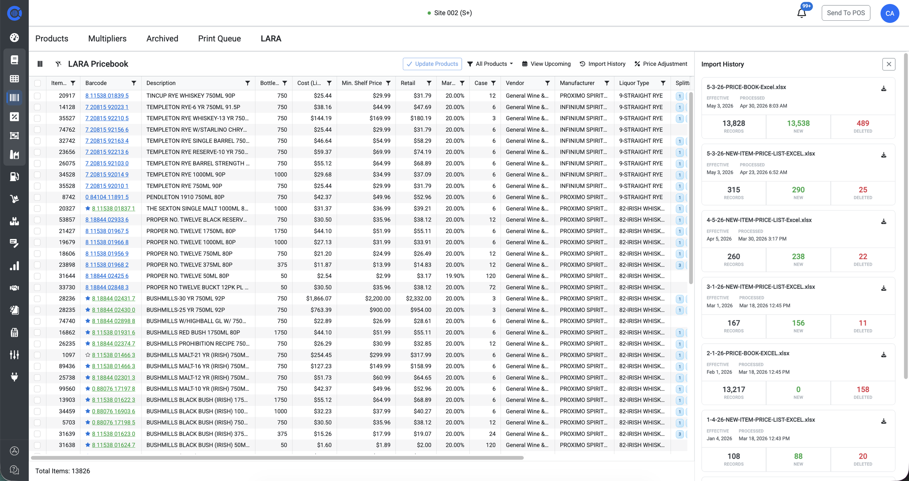The width and height of the screenshot is (909, 481).
Task: Check the row for TEMPLETON RYE 1000ML 90P
Action: tap(37, 175)
